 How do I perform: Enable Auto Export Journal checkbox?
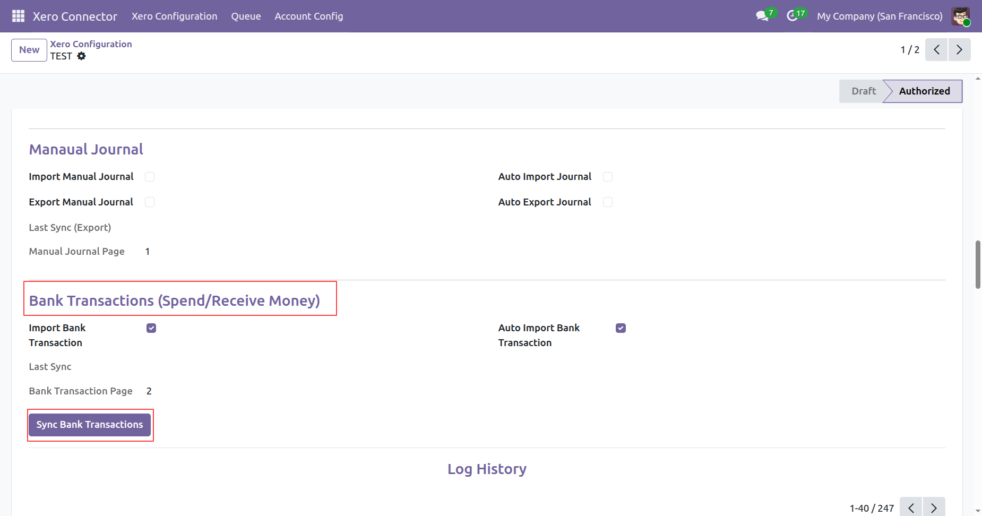pos(608,202)
